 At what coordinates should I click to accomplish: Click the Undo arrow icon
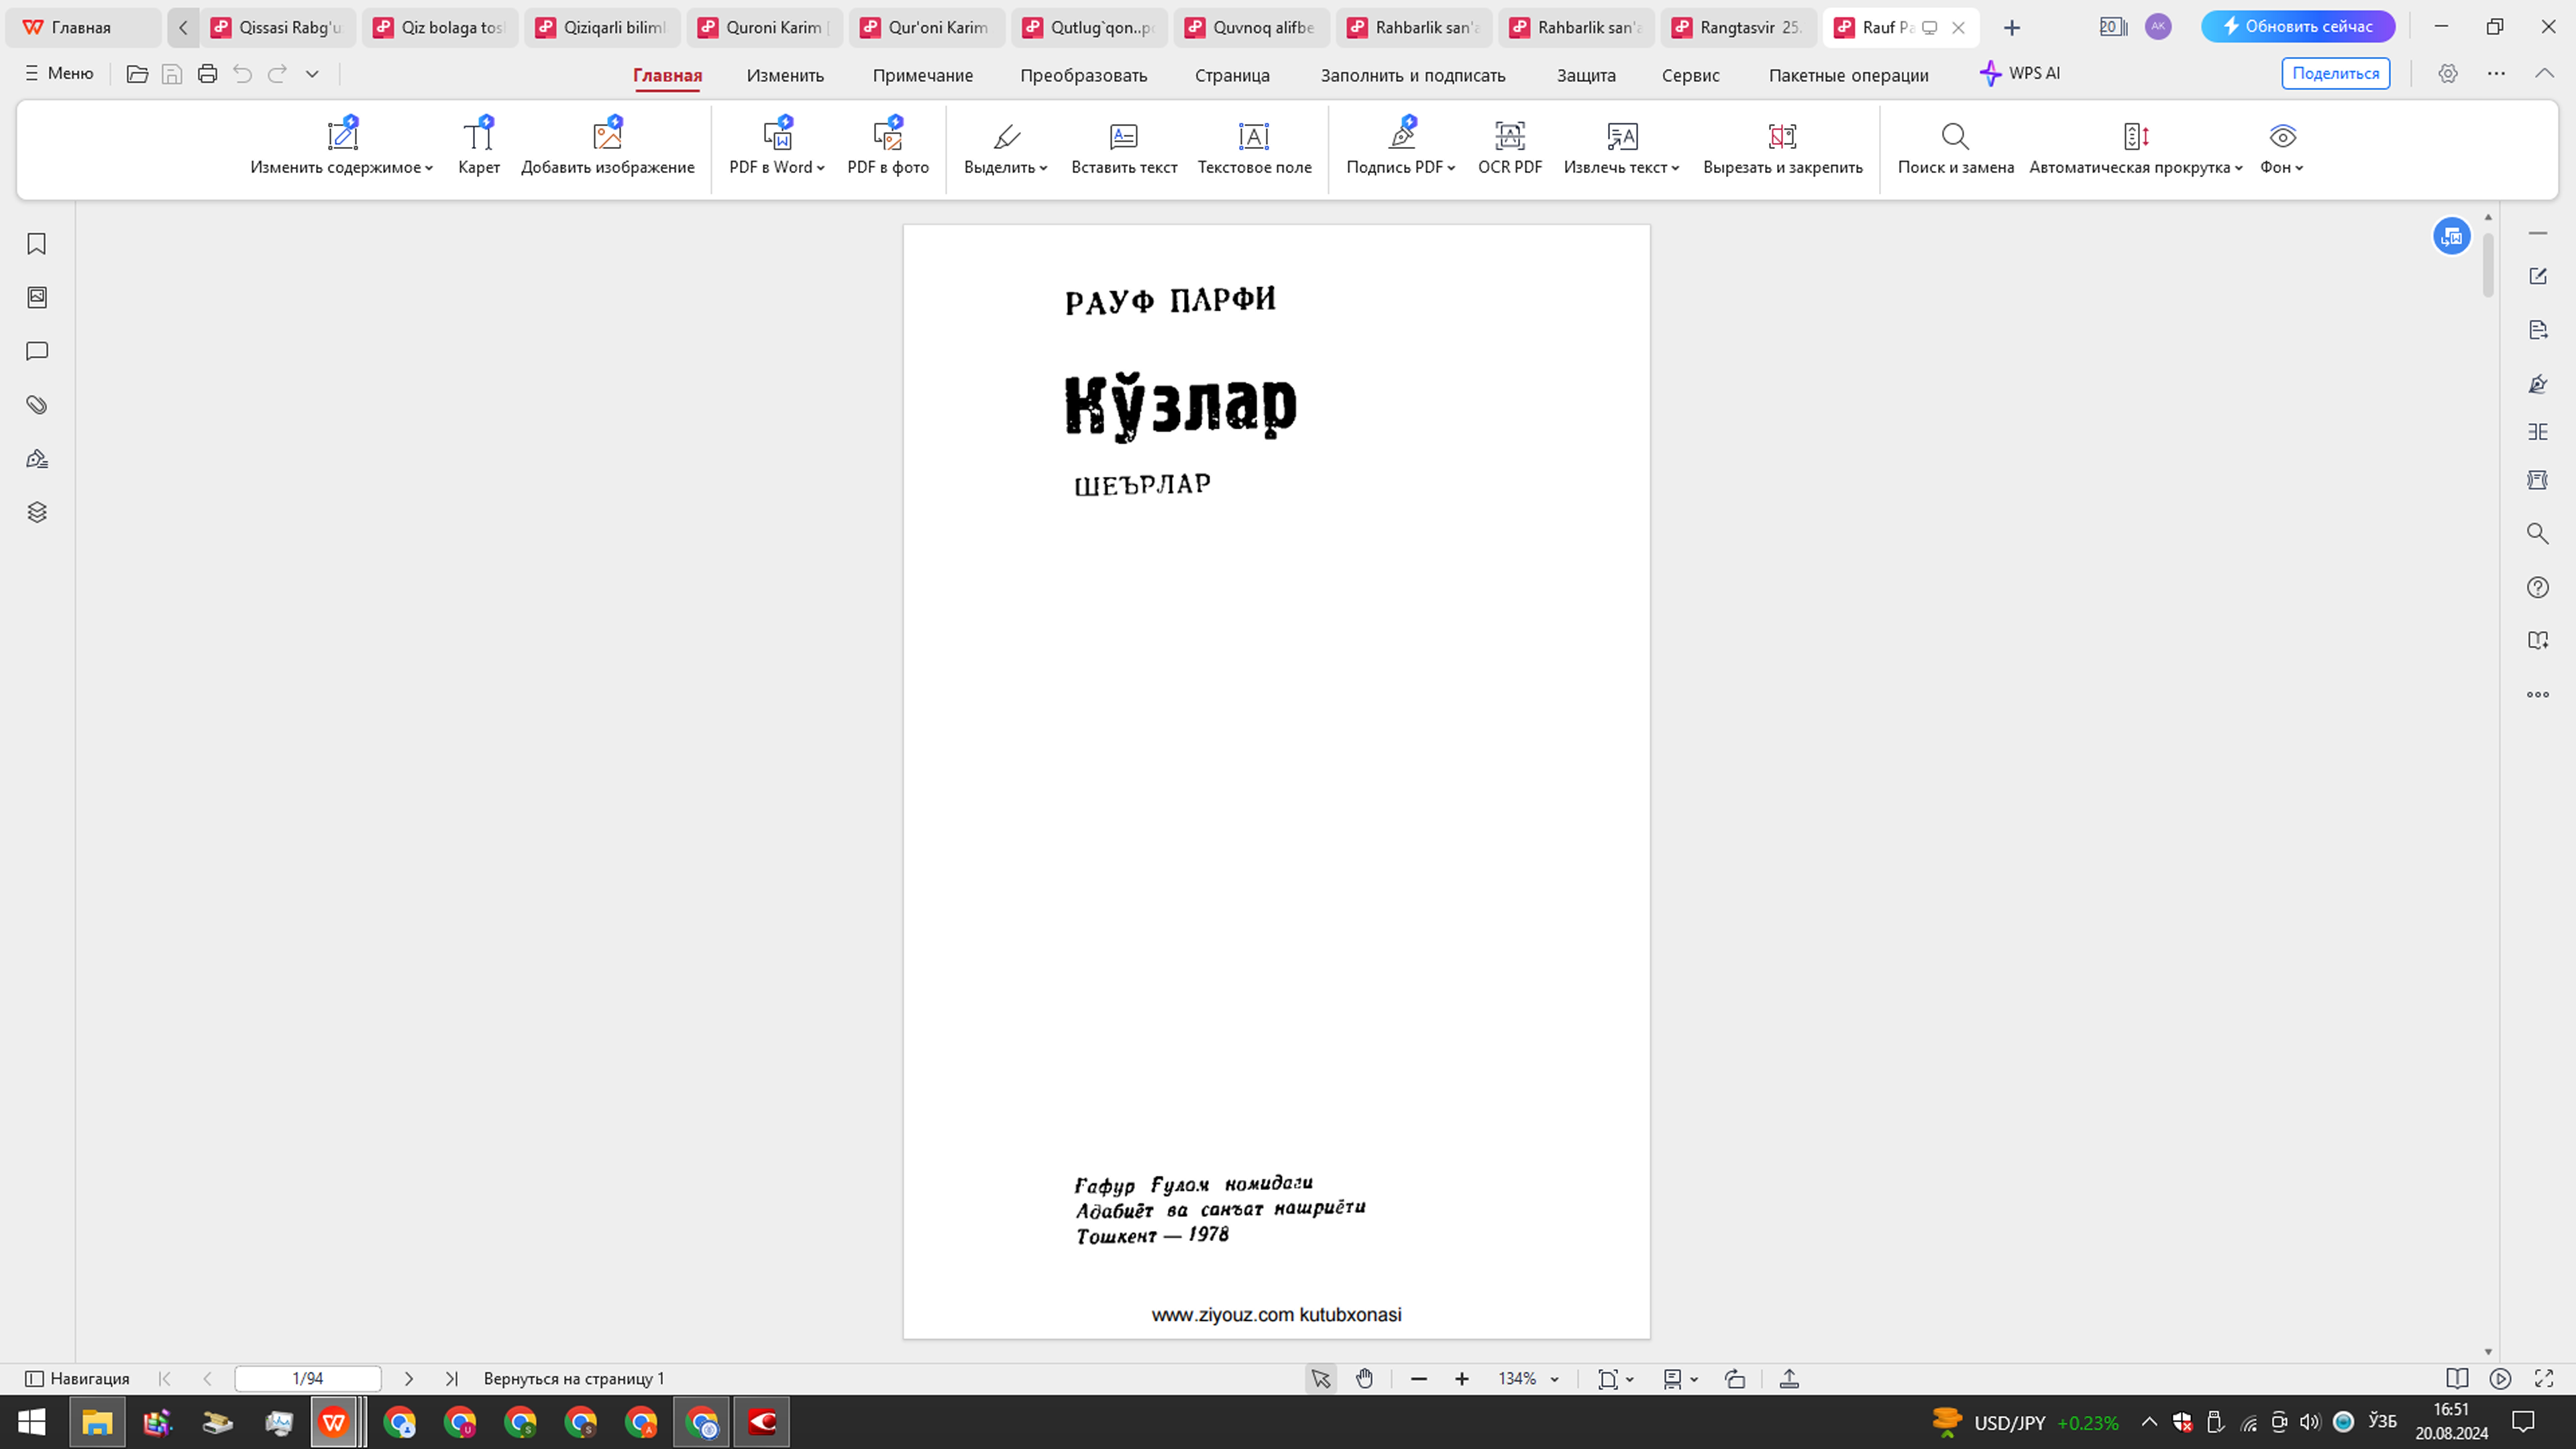click(x=242, y=74)
